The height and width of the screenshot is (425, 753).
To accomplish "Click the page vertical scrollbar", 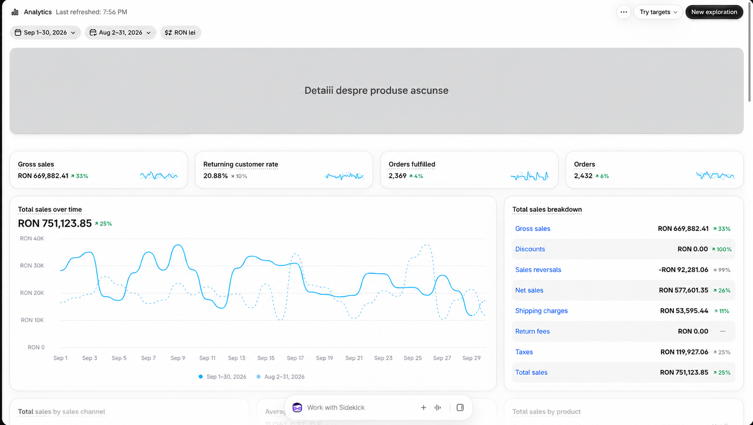I will [x=750, y=52].
